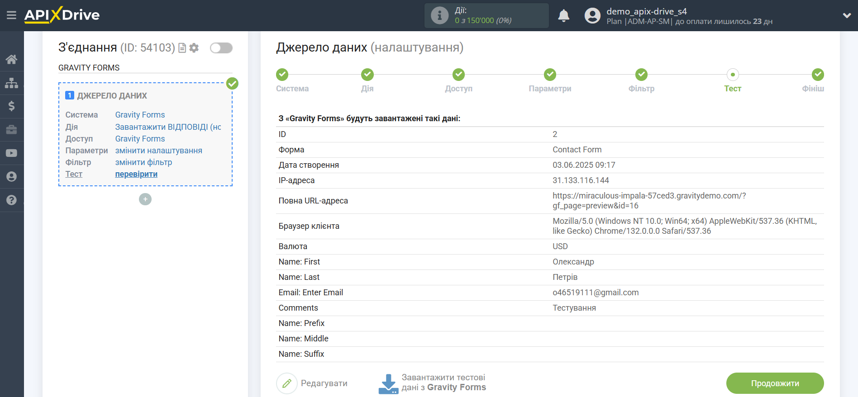Go to the Система step
The image size is (858, 397).
pos(282,75)
